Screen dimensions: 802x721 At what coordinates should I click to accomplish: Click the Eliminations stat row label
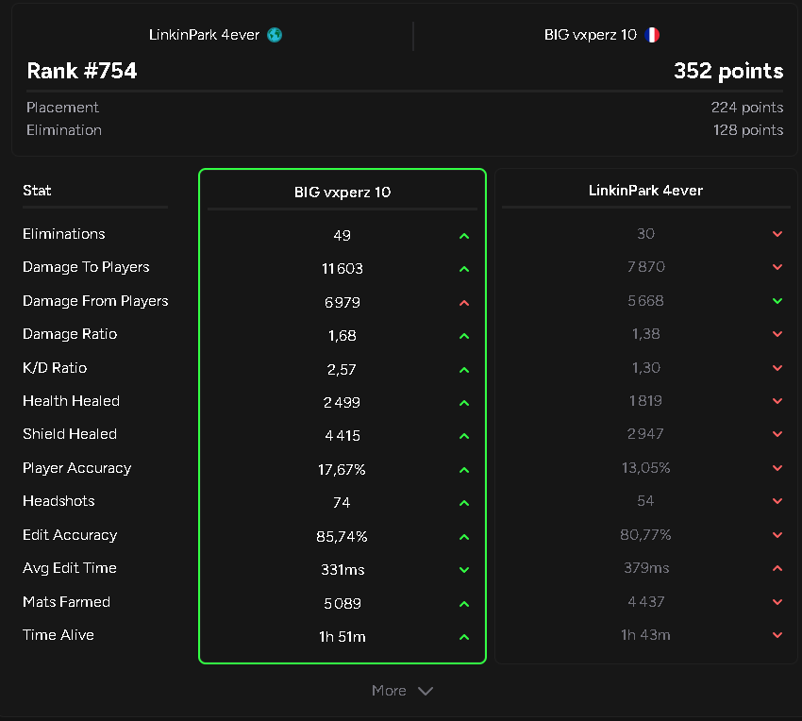pyautogui.click(x=64, y=234)
